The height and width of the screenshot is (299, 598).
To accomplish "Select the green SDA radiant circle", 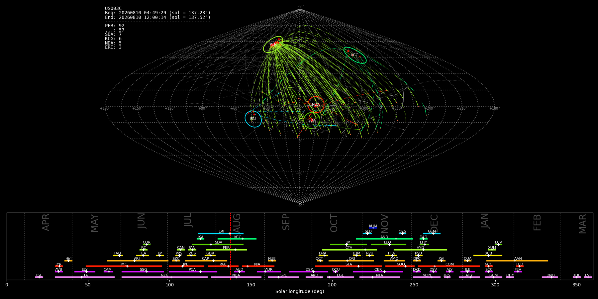I will [x=312, y=121].
